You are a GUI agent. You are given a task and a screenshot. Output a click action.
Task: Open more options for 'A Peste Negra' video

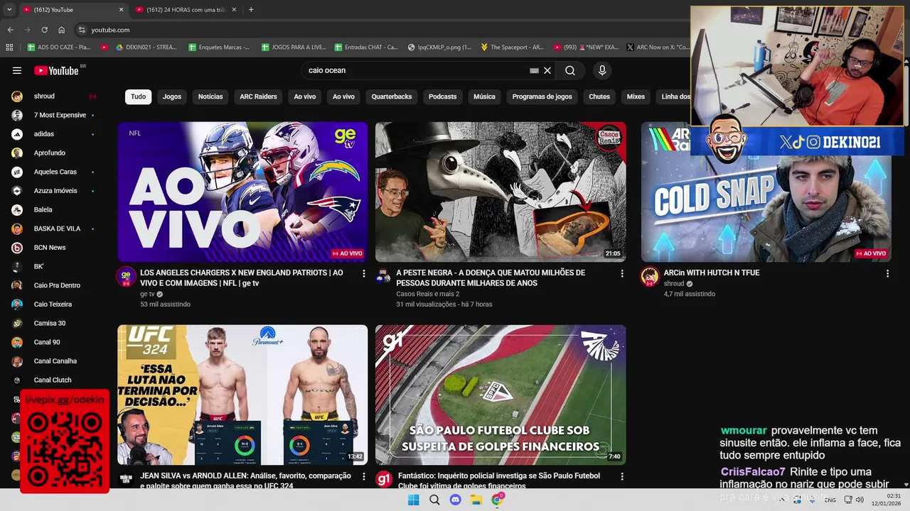622,273
